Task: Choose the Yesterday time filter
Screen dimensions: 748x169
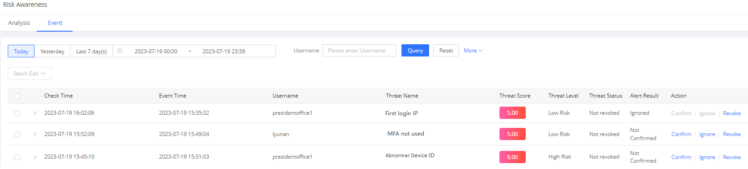Action: (52, 51)
